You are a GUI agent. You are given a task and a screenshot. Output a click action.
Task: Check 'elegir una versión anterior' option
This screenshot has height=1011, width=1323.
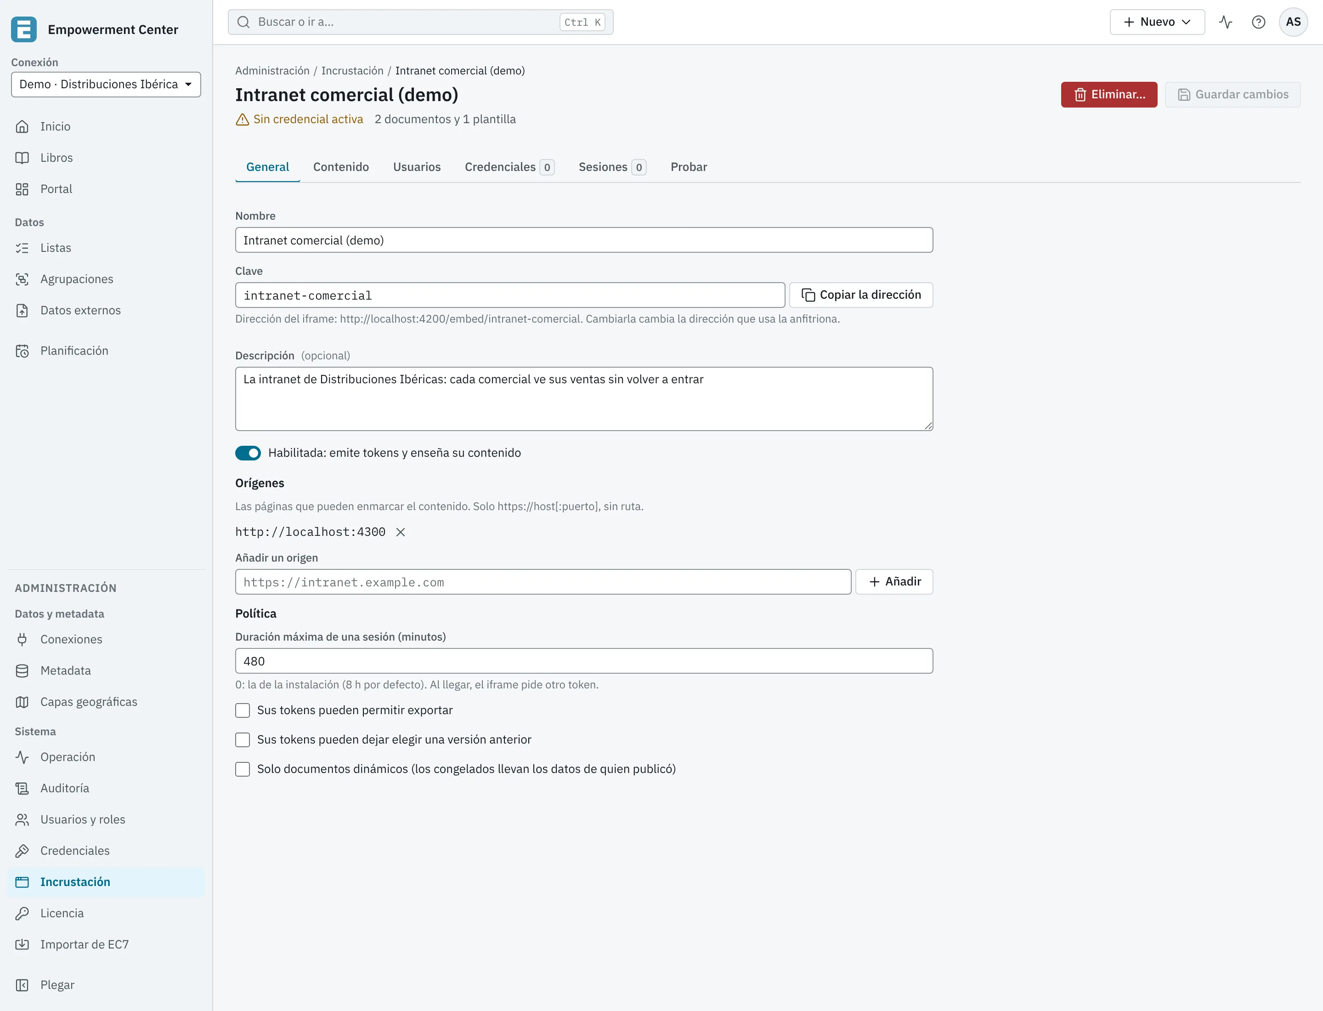(x=243, y=740)
